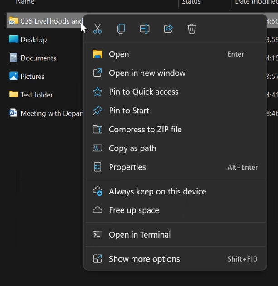Select the Desktop folder

coord(34,39)
